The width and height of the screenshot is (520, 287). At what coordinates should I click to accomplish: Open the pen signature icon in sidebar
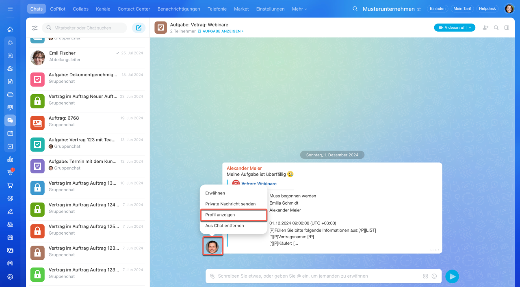(x=10, y=211)
